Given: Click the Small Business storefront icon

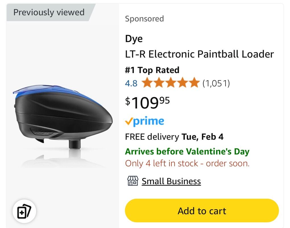Looking at the screenshot, I should tap(132, 181).
